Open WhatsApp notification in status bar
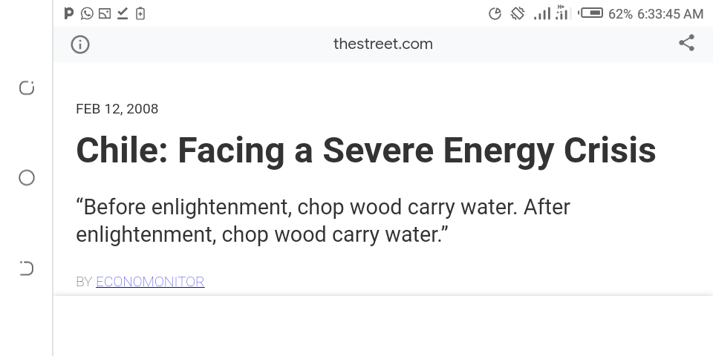Screen dimensions: 713x356 (87, 13)
